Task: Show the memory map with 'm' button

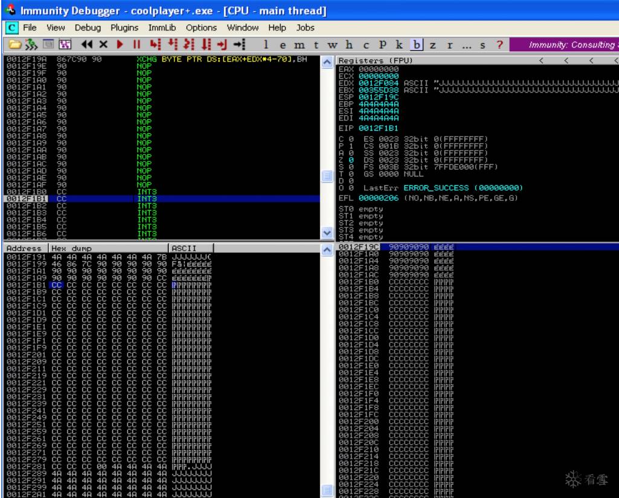Action: [300, 45]
